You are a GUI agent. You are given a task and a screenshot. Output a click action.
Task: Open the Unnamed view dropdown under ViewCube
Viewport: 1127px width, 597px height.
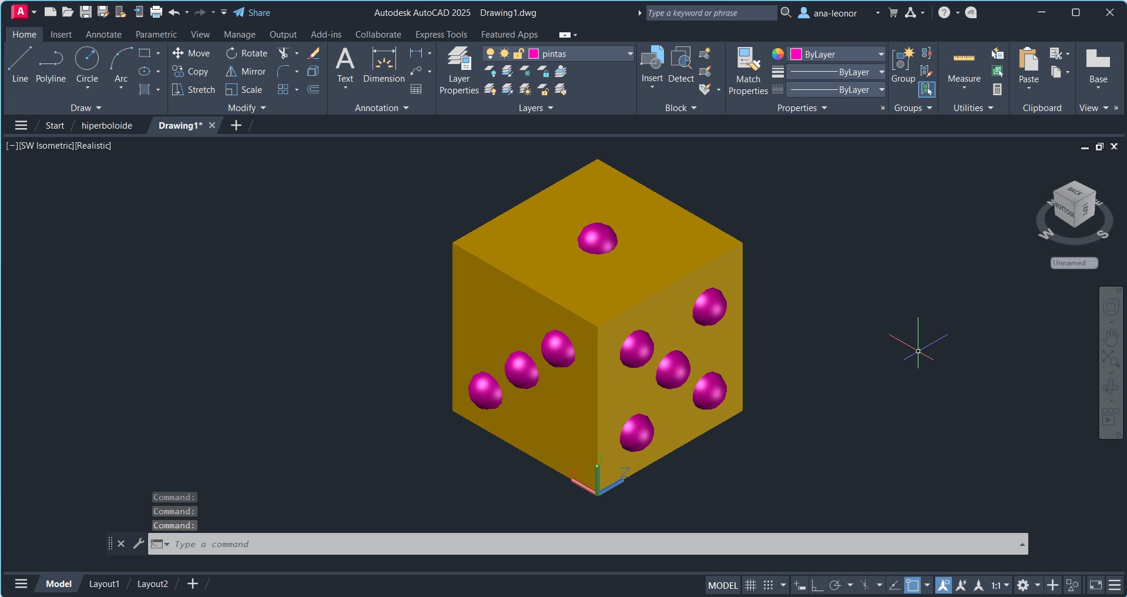click(x=1074, y=263)
